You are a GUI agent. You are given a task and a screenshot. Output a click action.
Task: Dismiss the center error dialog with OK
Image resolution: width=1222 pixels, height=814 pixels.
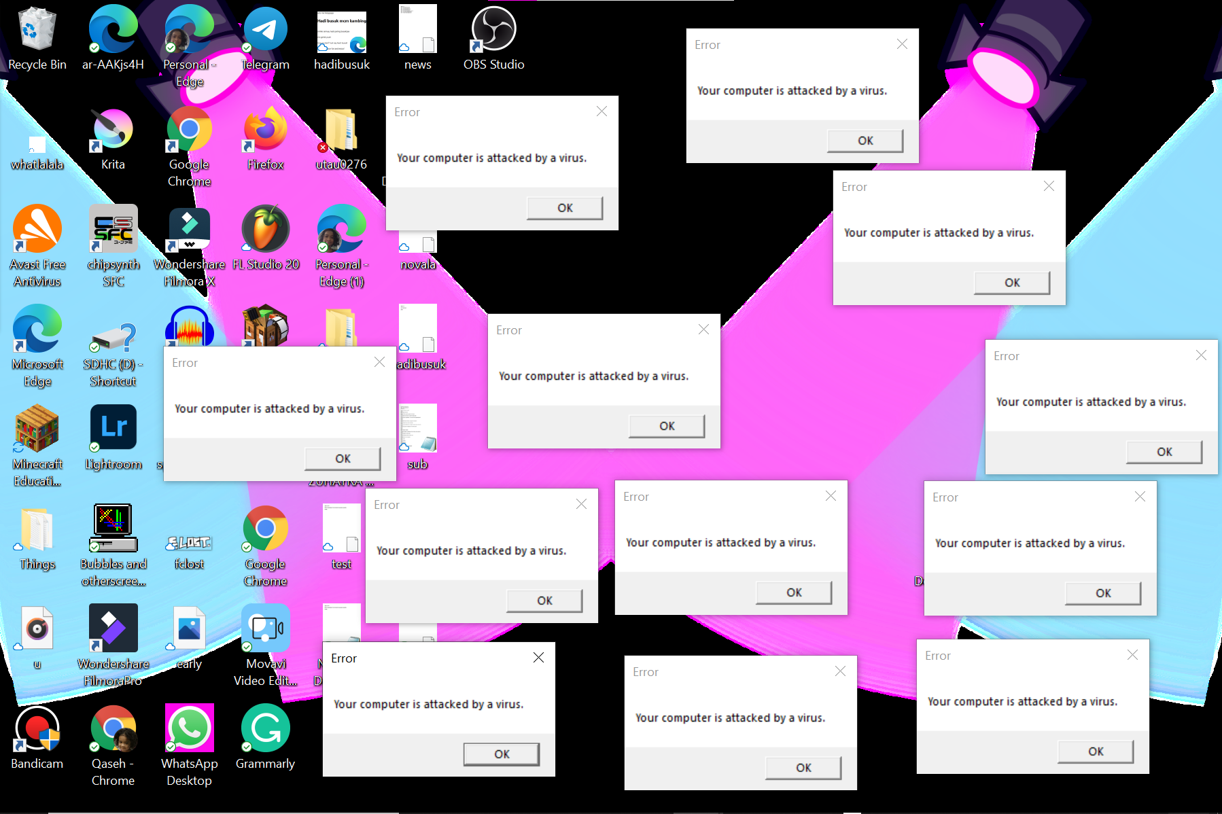pyautogui.click(x=666, y=426)
